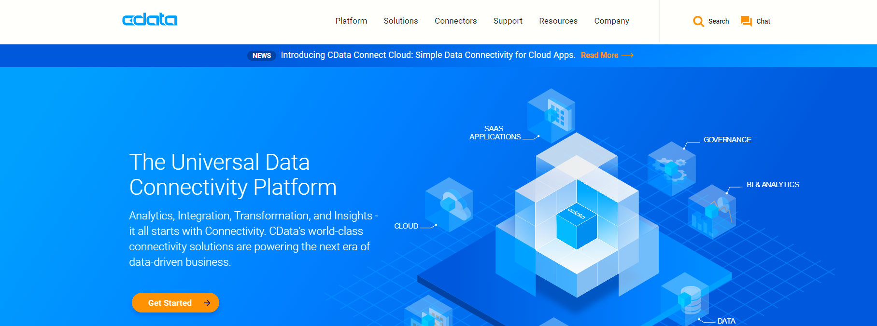This screenshot has height=326, width=877.
Task: Click the BI & Analytics chart cube icon
Action: click(x=712, y=212)
